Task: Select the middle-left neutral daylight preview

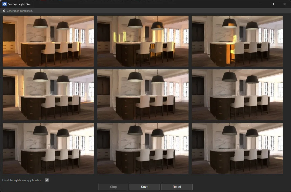Action: pyautogui.click(x=48, y=95)
